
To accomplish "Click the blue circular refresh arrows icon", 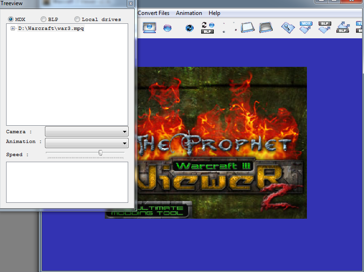I will click(189, 29).
